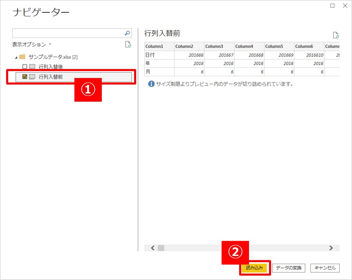Click the search magnifier icon
Screen dimensions: 352x280
tap(127, 33)
